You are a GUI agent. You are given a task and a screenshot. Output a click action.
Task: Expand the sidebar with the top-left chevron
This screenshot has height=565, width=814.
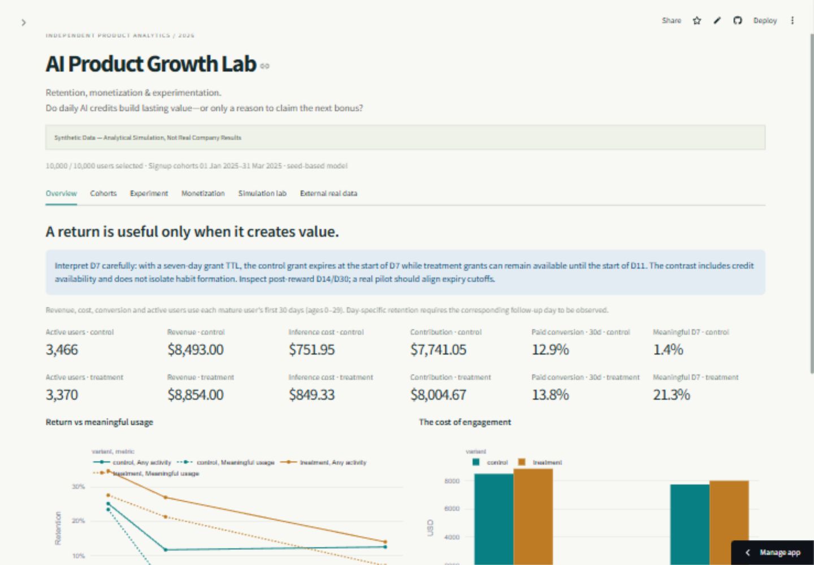point(24,23)
